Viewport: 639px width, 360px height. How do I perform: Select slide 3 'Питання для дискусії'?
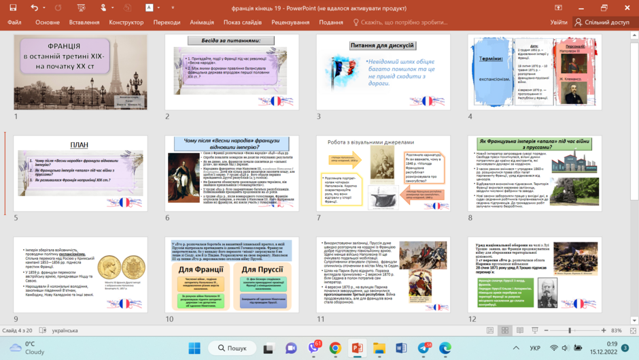click(383, 72)
